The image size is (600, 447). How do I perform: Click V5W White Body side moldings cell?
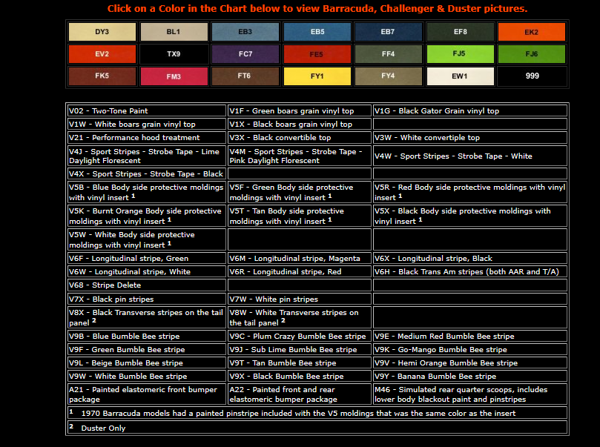tap(147, 239)
